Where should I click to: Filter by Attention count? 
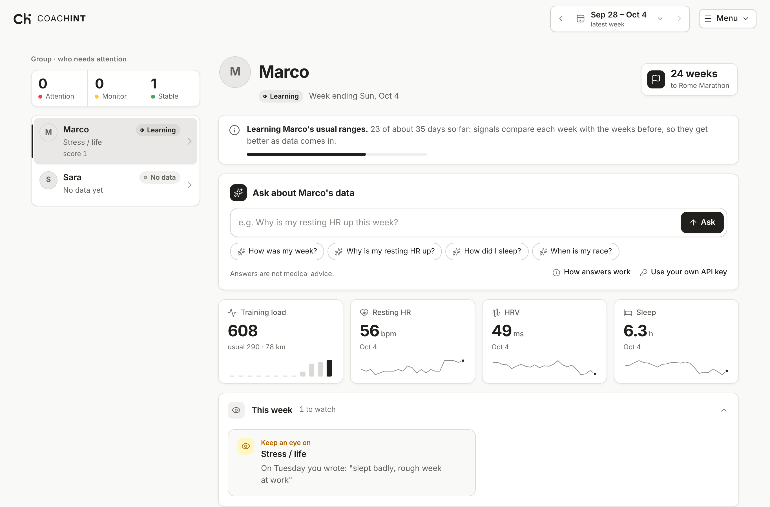click(x=59, y=88)
